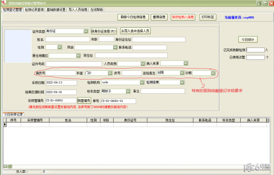Click the 已使用试管 count field
The image size is (274, 175).
255,57
